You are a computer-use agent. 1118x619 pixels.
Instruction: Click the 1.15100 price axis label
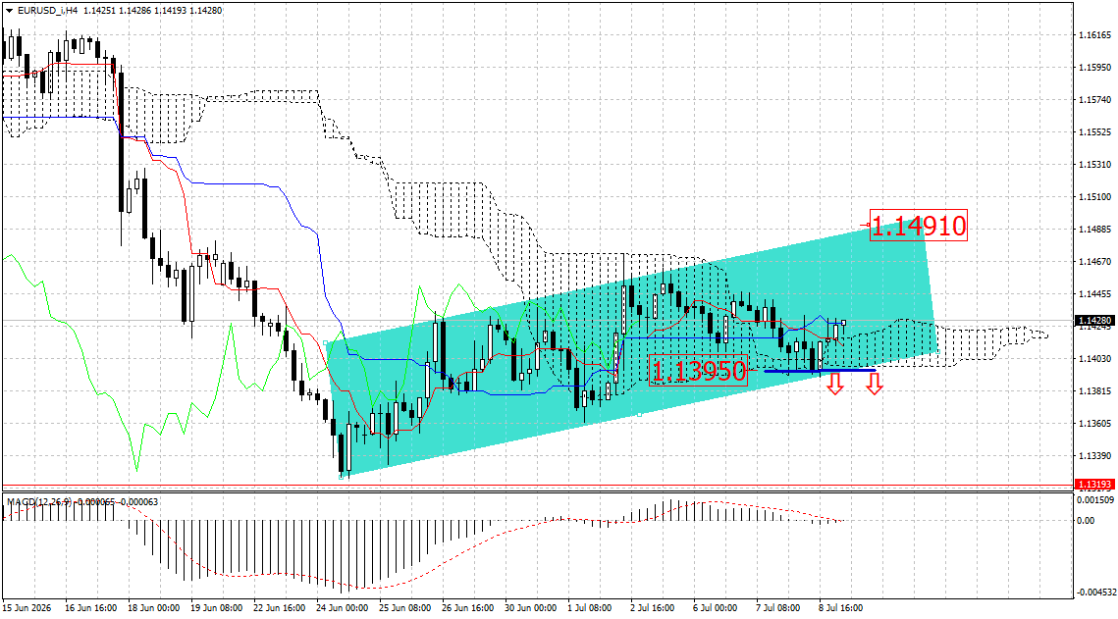[x=1094, y=197]
